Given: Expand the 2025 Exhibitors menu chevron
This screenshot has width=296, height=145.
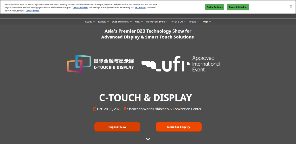Looking at the screenshot, I should (131, 22).
